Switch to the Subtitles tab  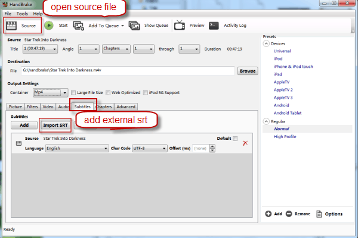pos(82,107)
